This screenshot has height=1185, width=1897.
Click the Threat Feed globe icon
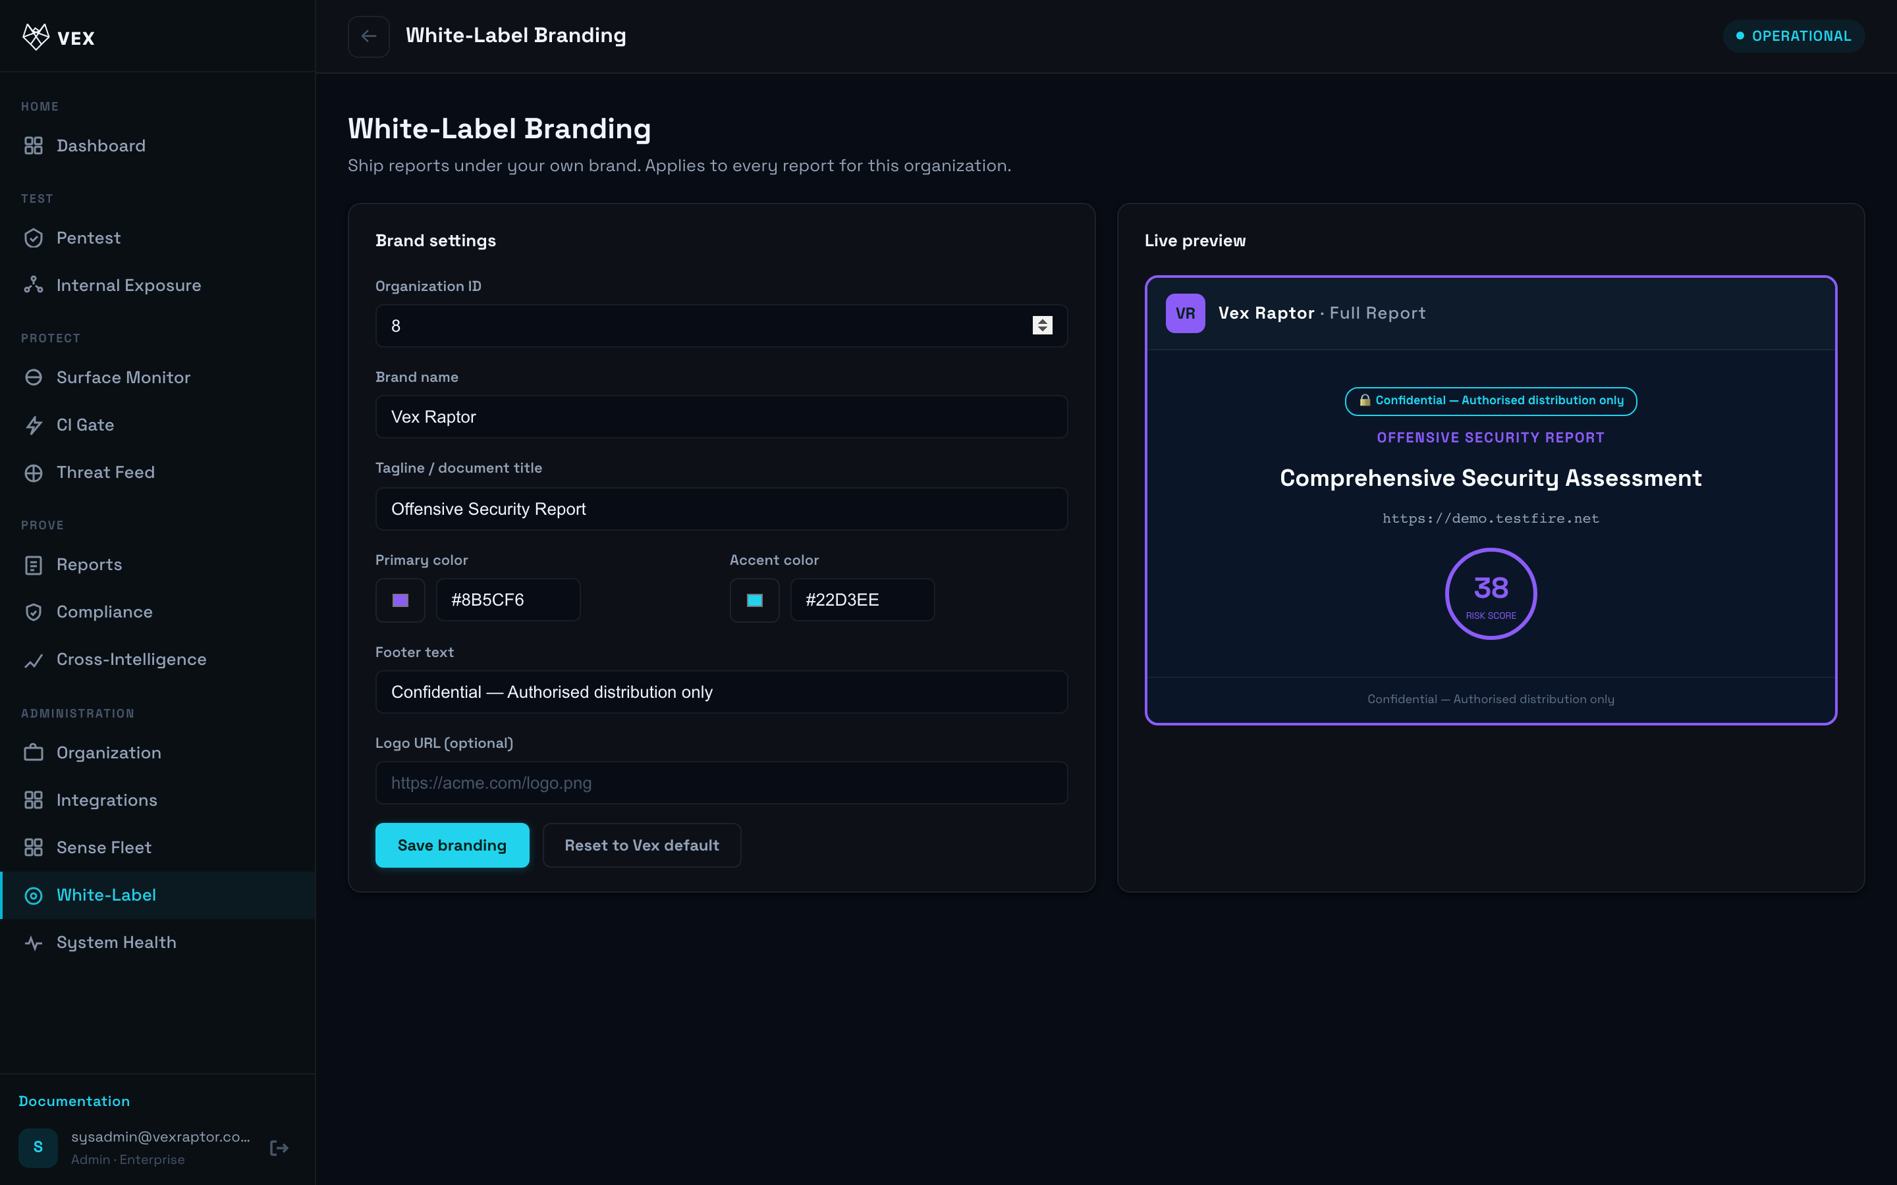(34, 473)
